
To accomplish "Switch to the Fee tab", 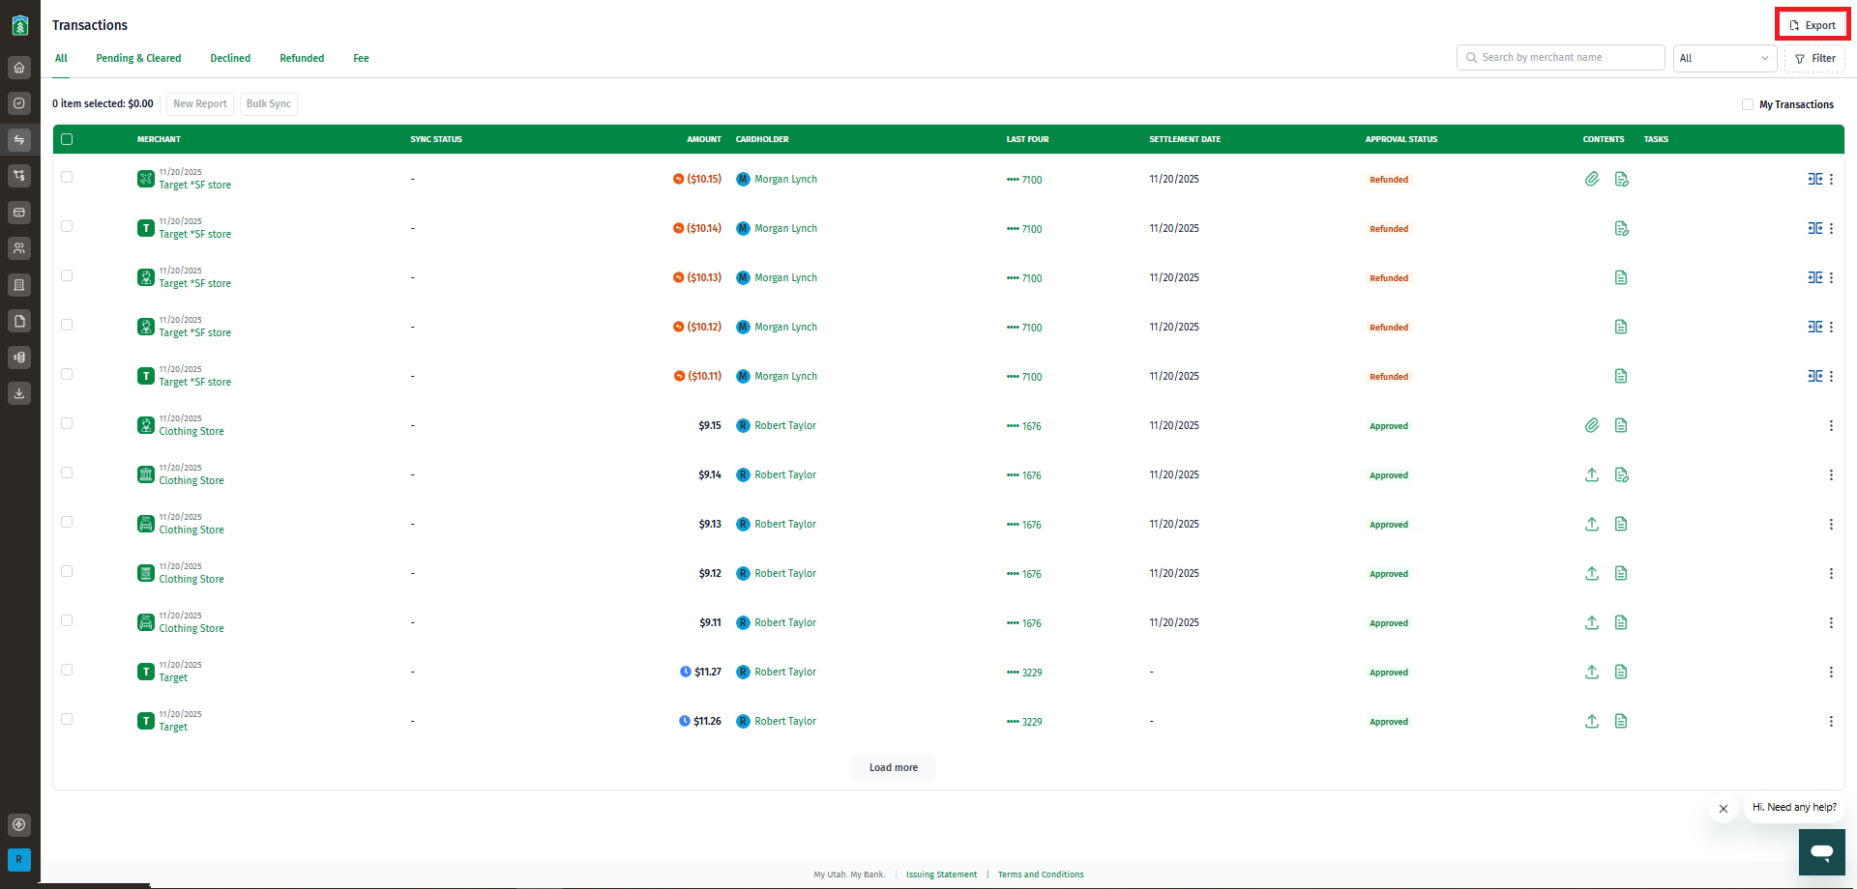I will 361,58.
